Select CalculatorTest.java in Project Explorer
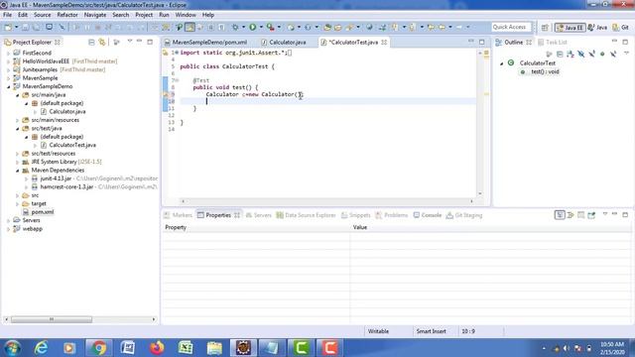Image resolution: width=635 pixels, height=357 pixels. 72,145
